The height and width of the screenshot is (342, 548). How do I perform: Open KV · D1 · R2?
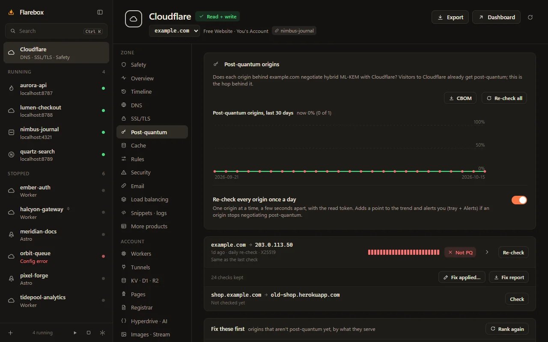[x=152, y=280]
